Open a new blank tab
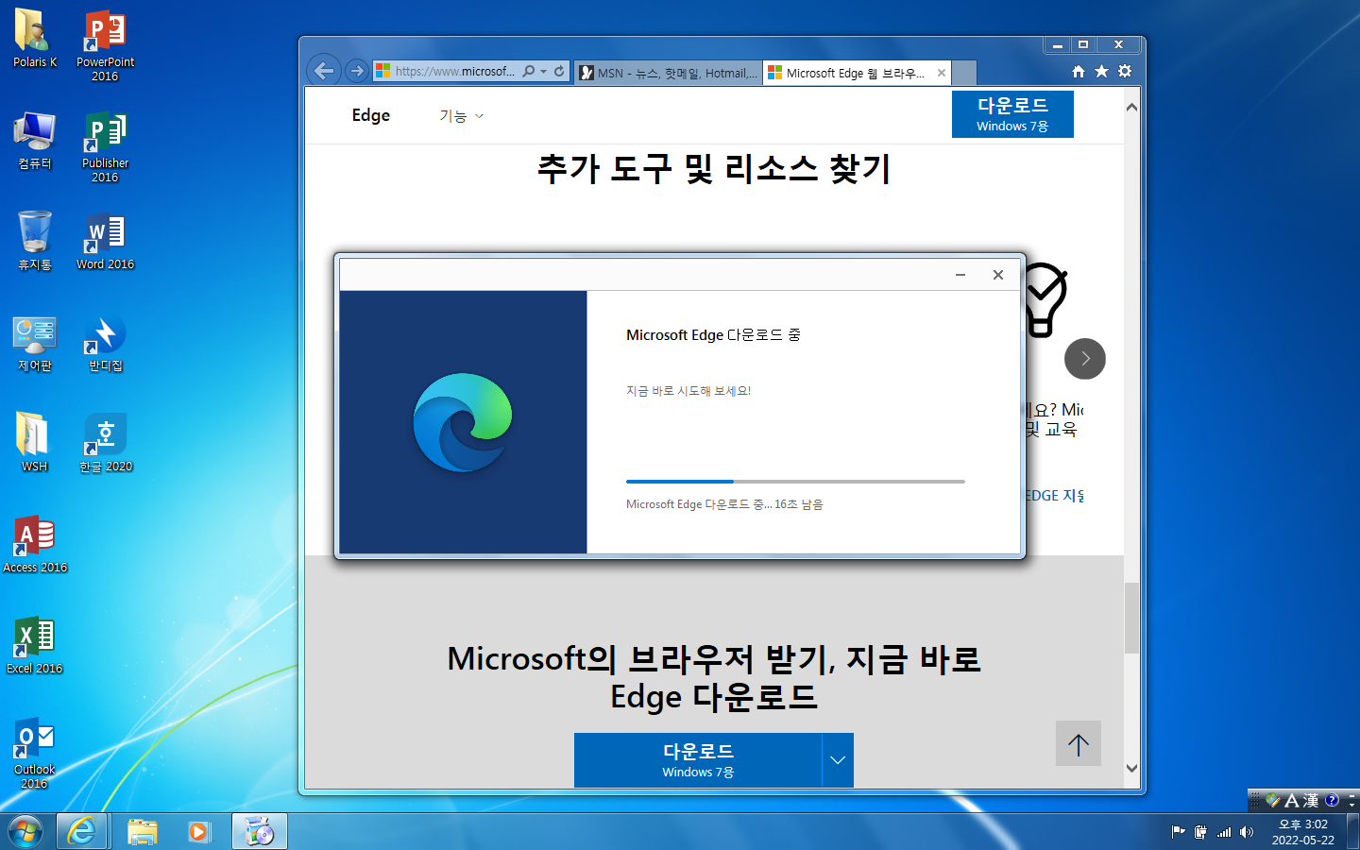 (x=963, y=73)
